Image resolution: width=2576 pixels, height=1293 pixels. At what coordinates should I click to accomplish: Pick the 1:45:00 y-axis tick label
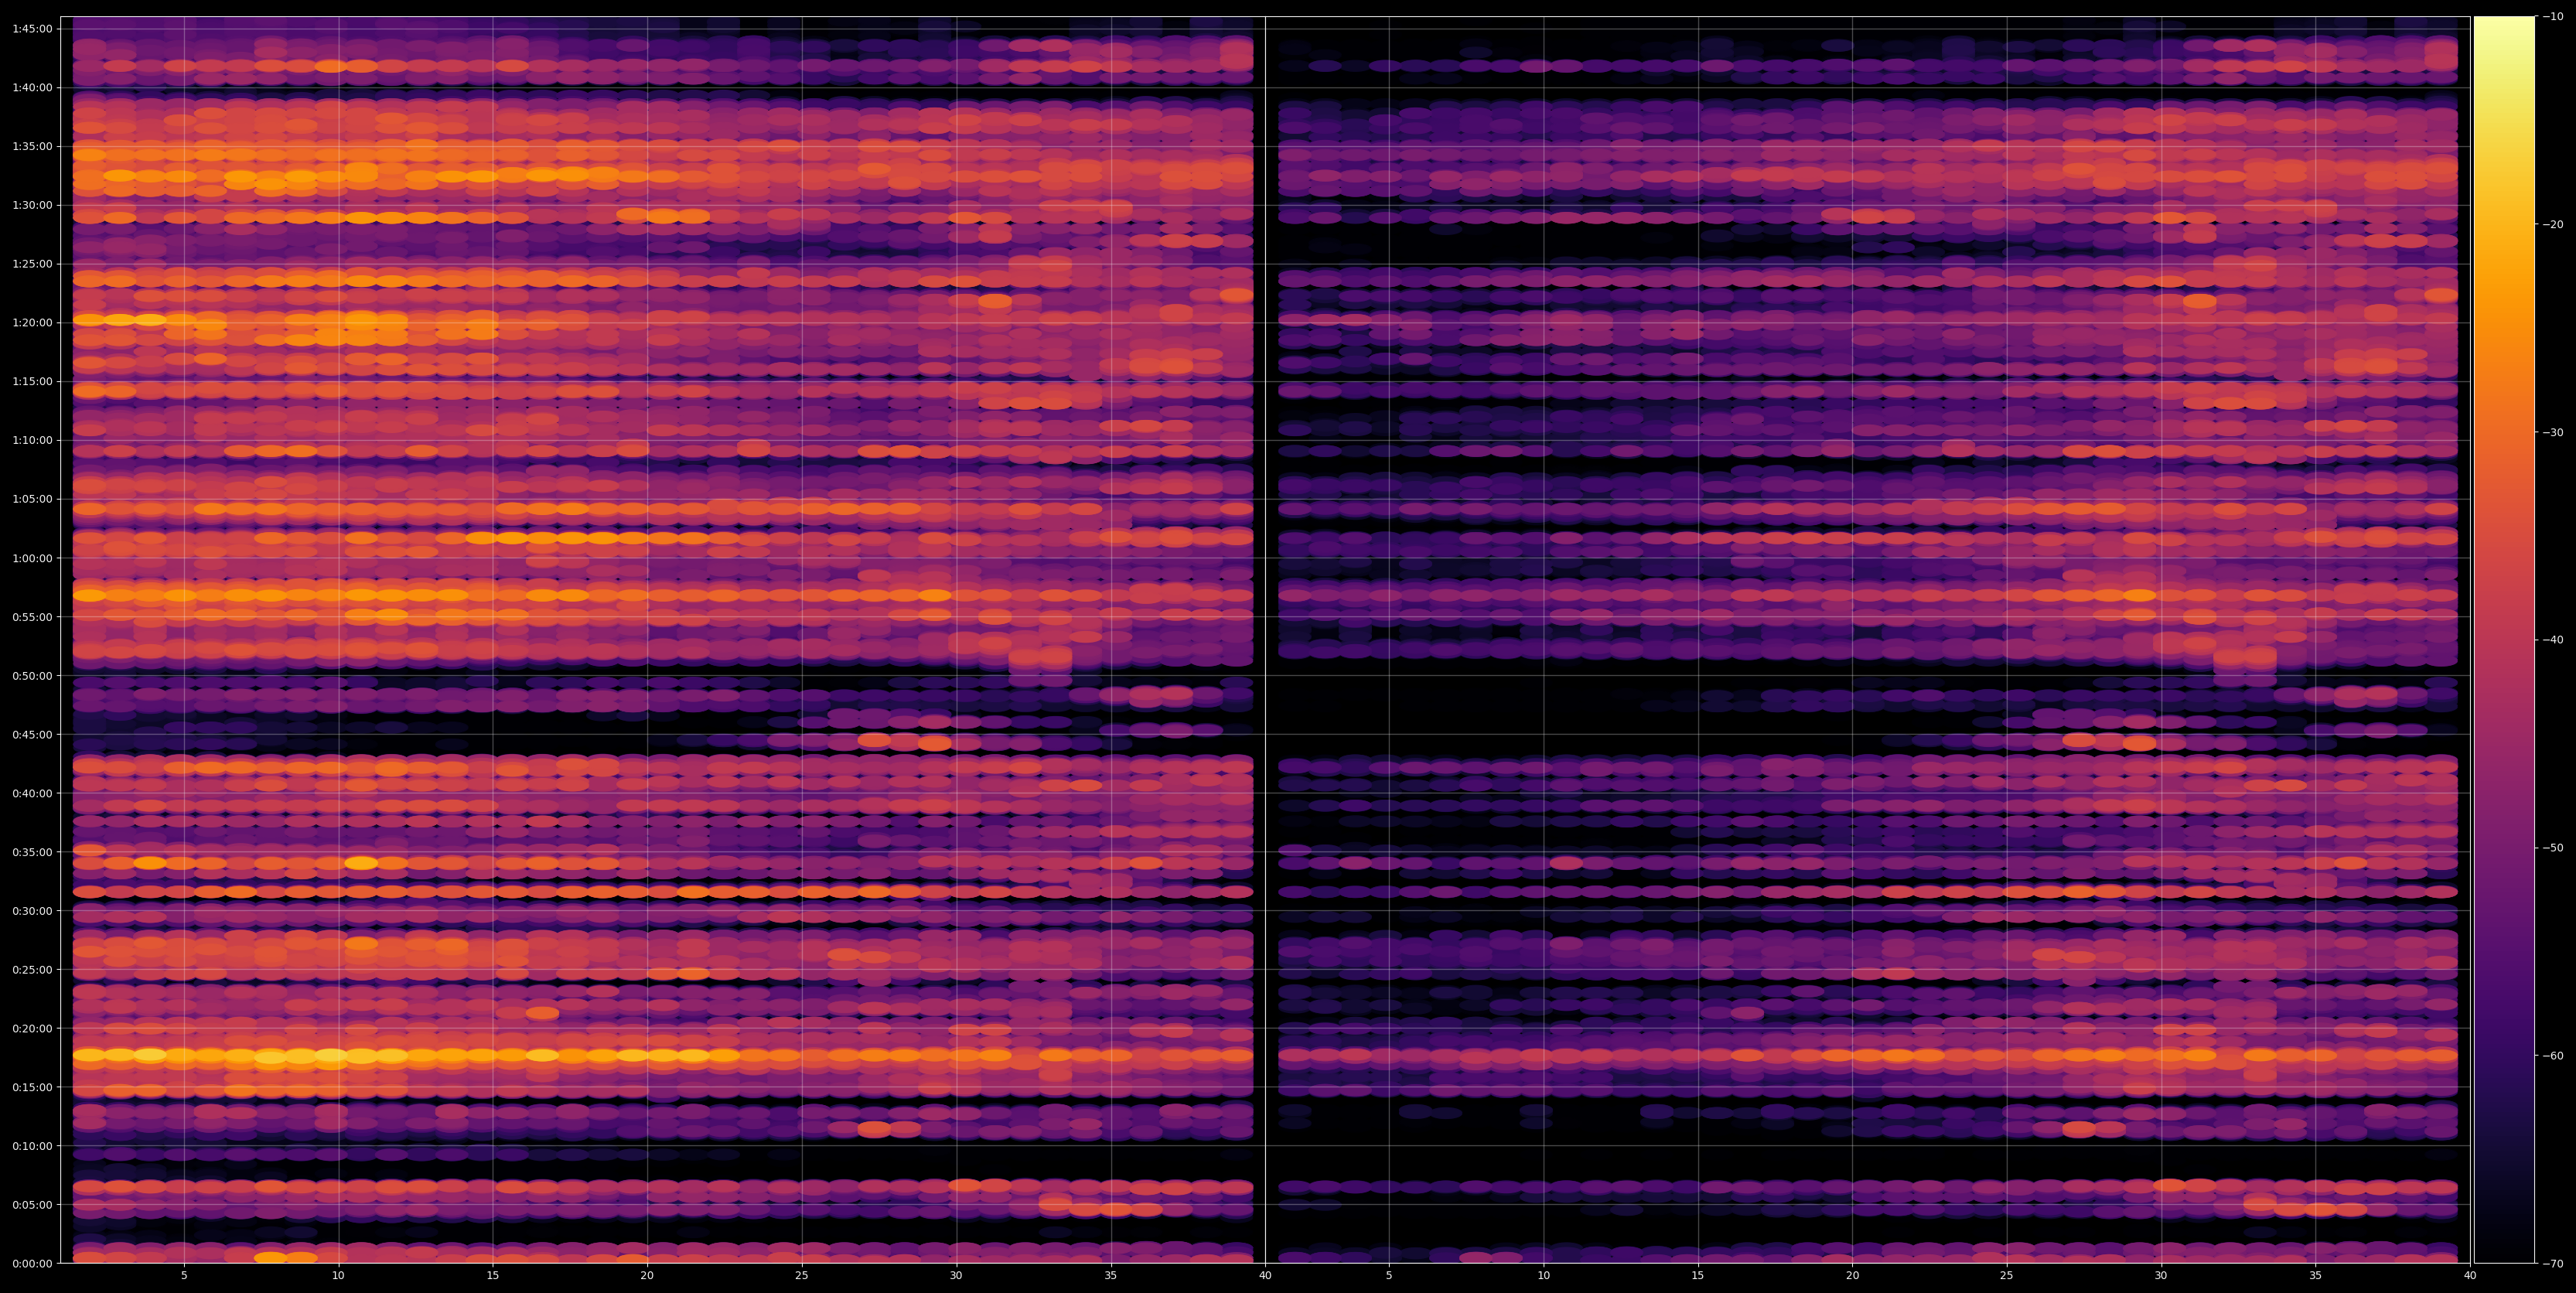point(32,29)
